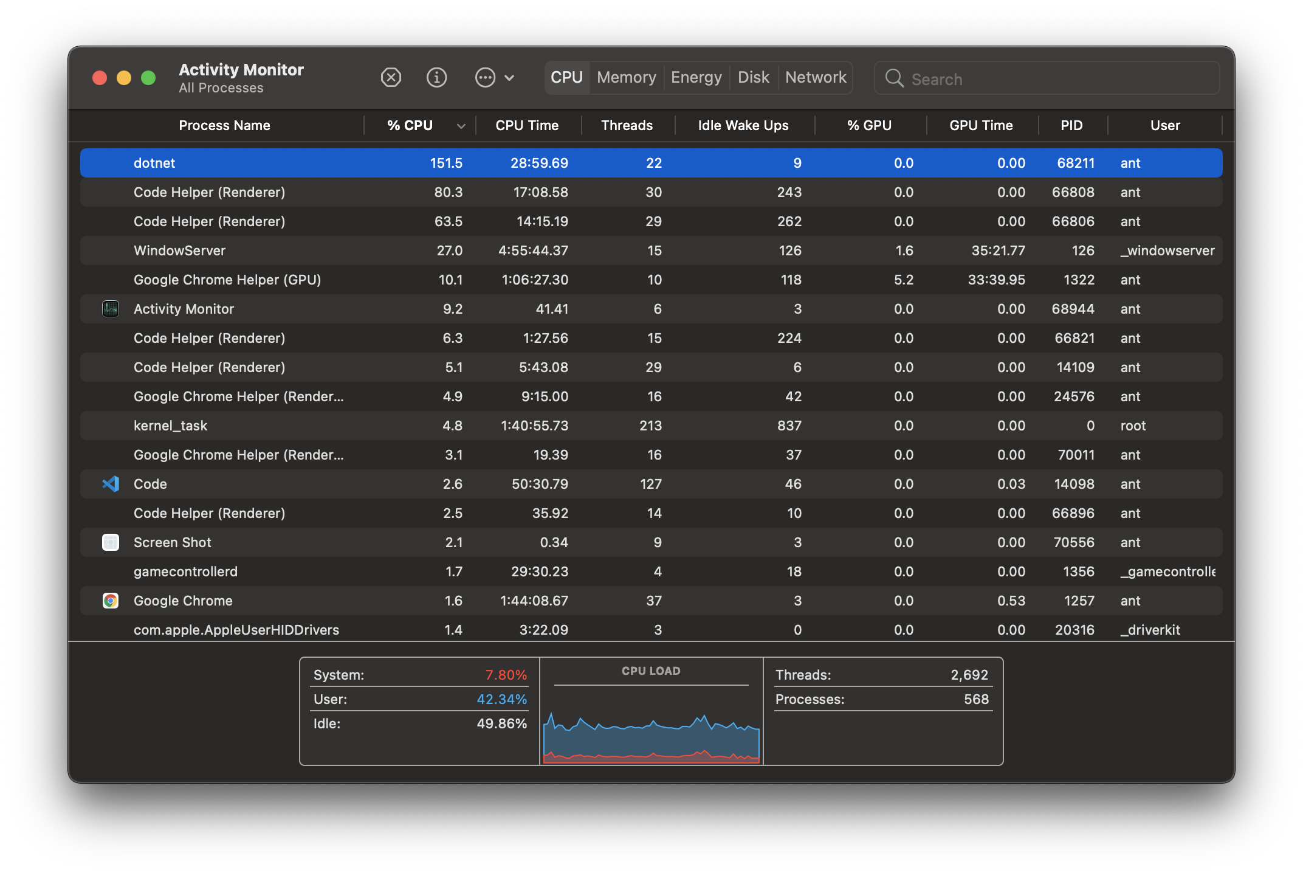This screenshot has height=873, width=1303.
Task: Sort by PID column header
Action: 1071,126
